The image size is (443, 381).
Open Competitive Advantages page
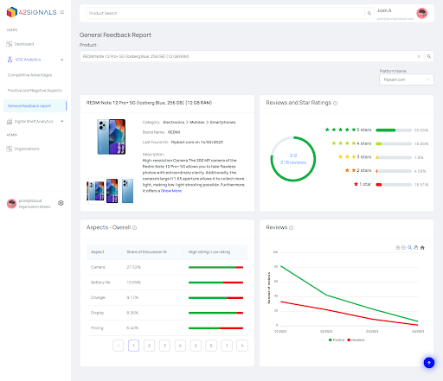pyautogui.click(x=29, y=75)
